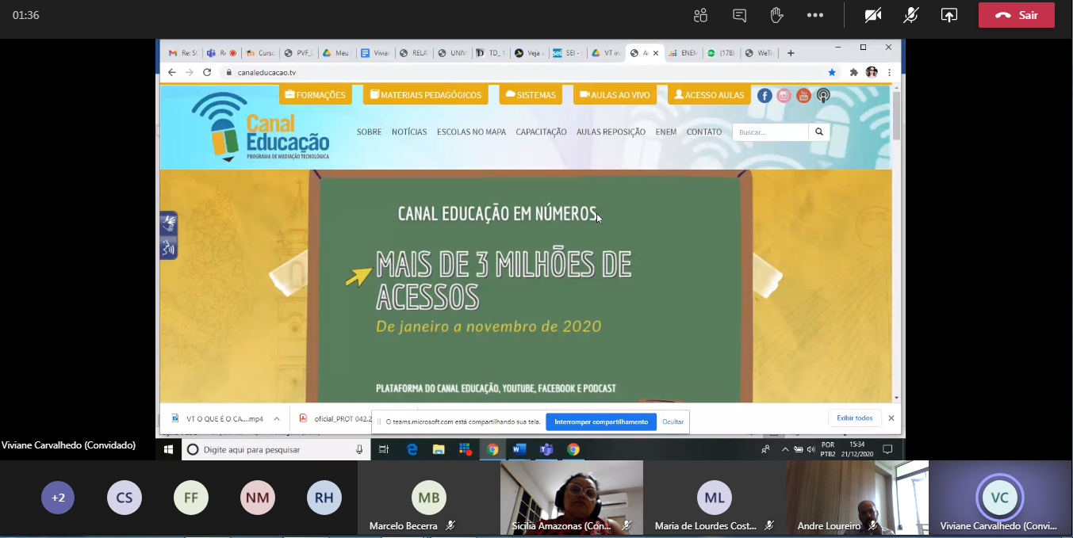Click Interromper compartilhamento
Screen dimensions: 1073x538
(601, 422)
